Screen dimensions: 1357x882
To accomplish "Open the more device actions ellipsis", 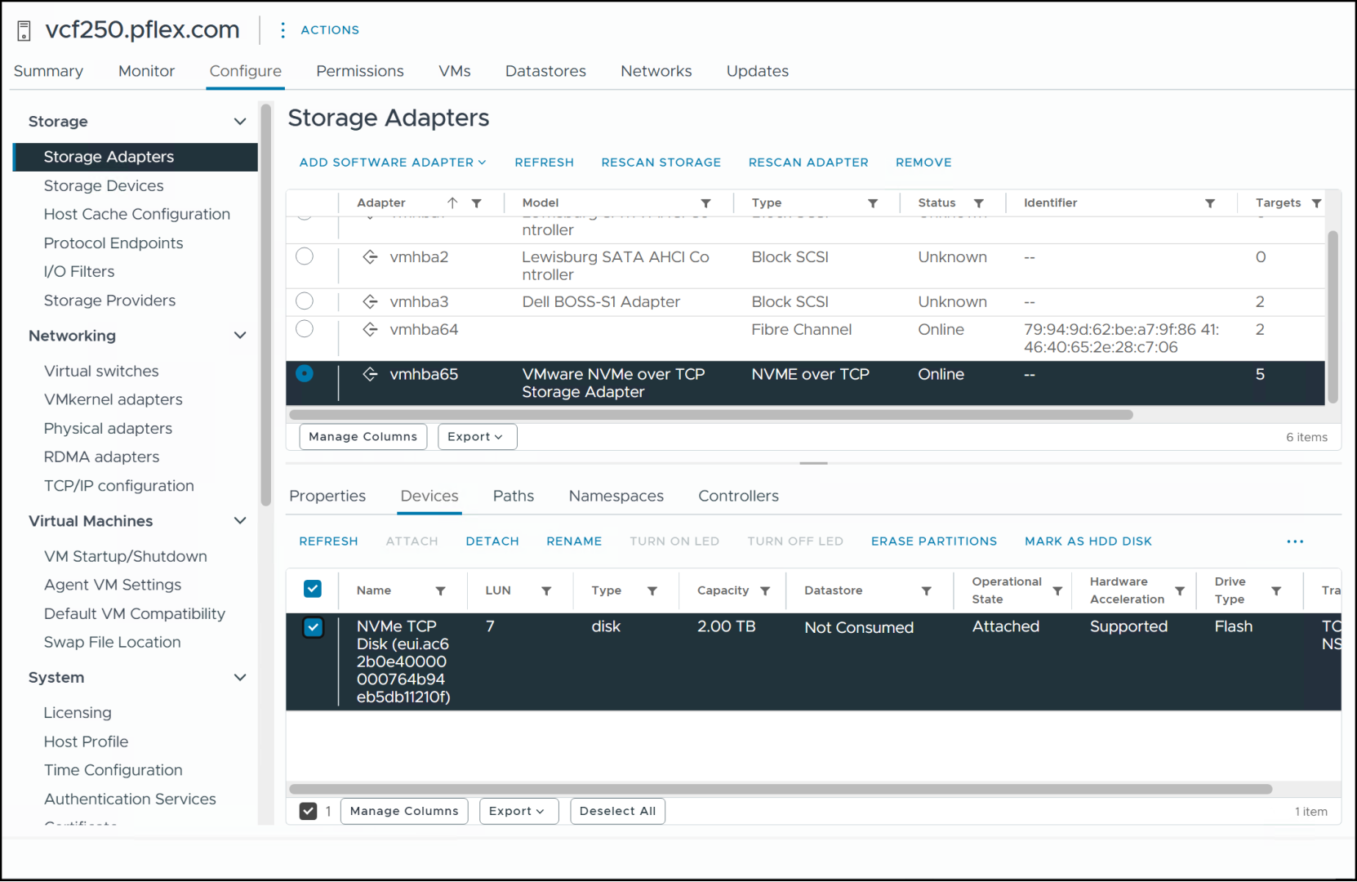I will tap(1296, 541).
